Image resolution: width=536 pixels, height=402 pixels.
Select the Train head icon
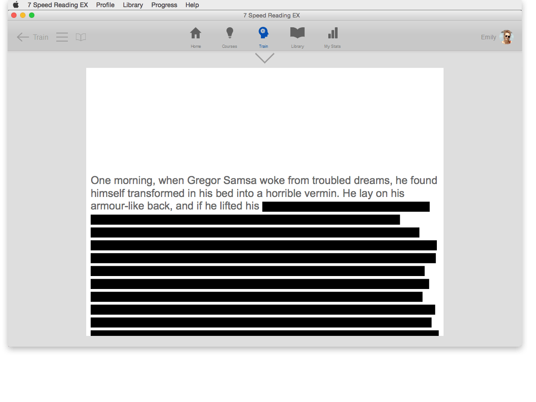click(263, 33)
